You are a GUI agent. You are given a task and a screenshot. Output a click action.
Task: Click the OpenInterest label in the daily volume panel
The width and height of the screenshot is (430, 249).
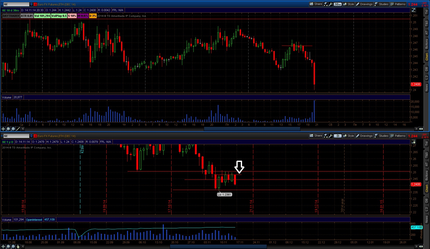[x=34, y=220]
